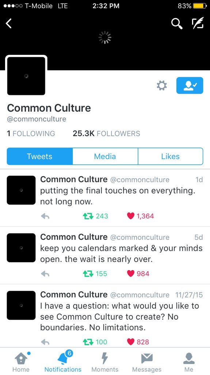Go to Moments lightning tab
The width and height of the screenshot is (210, 375).
click(105, 361)
